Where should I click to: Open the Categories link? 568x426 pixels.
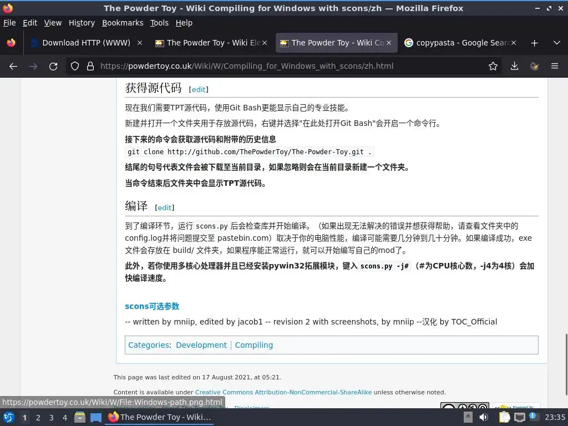pos(149,345)
